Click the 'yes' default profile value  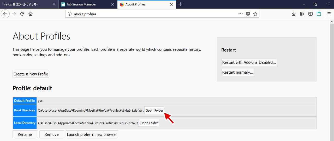point(40,101)
